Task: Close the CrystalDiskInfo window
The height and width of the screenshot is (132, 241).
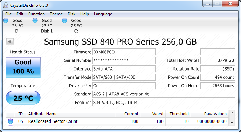Action: coord(230,4)
